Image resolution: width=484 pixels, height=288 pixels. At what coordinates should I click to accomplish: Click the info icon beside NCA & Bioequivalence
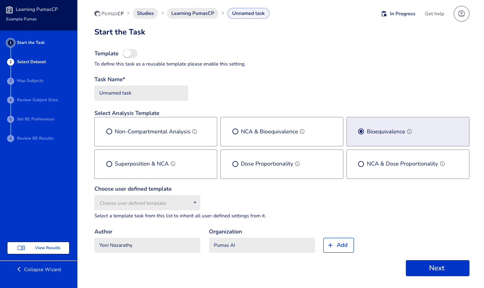click(302, 132)
